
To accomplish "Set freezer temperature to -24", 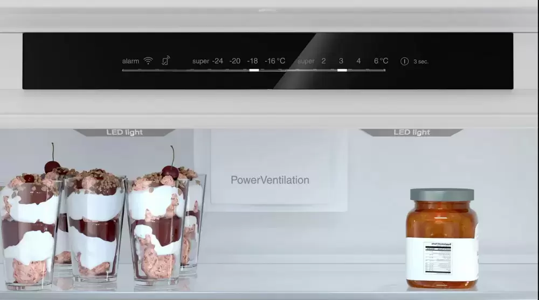I will click(x=217, y=61).
